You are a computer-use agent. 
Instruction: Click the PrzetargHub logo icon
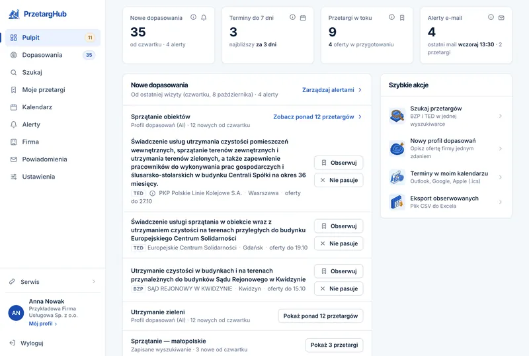click(14, 14)
